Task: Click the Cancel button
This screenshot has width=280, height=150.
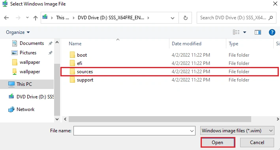Action: pos(257,143)
